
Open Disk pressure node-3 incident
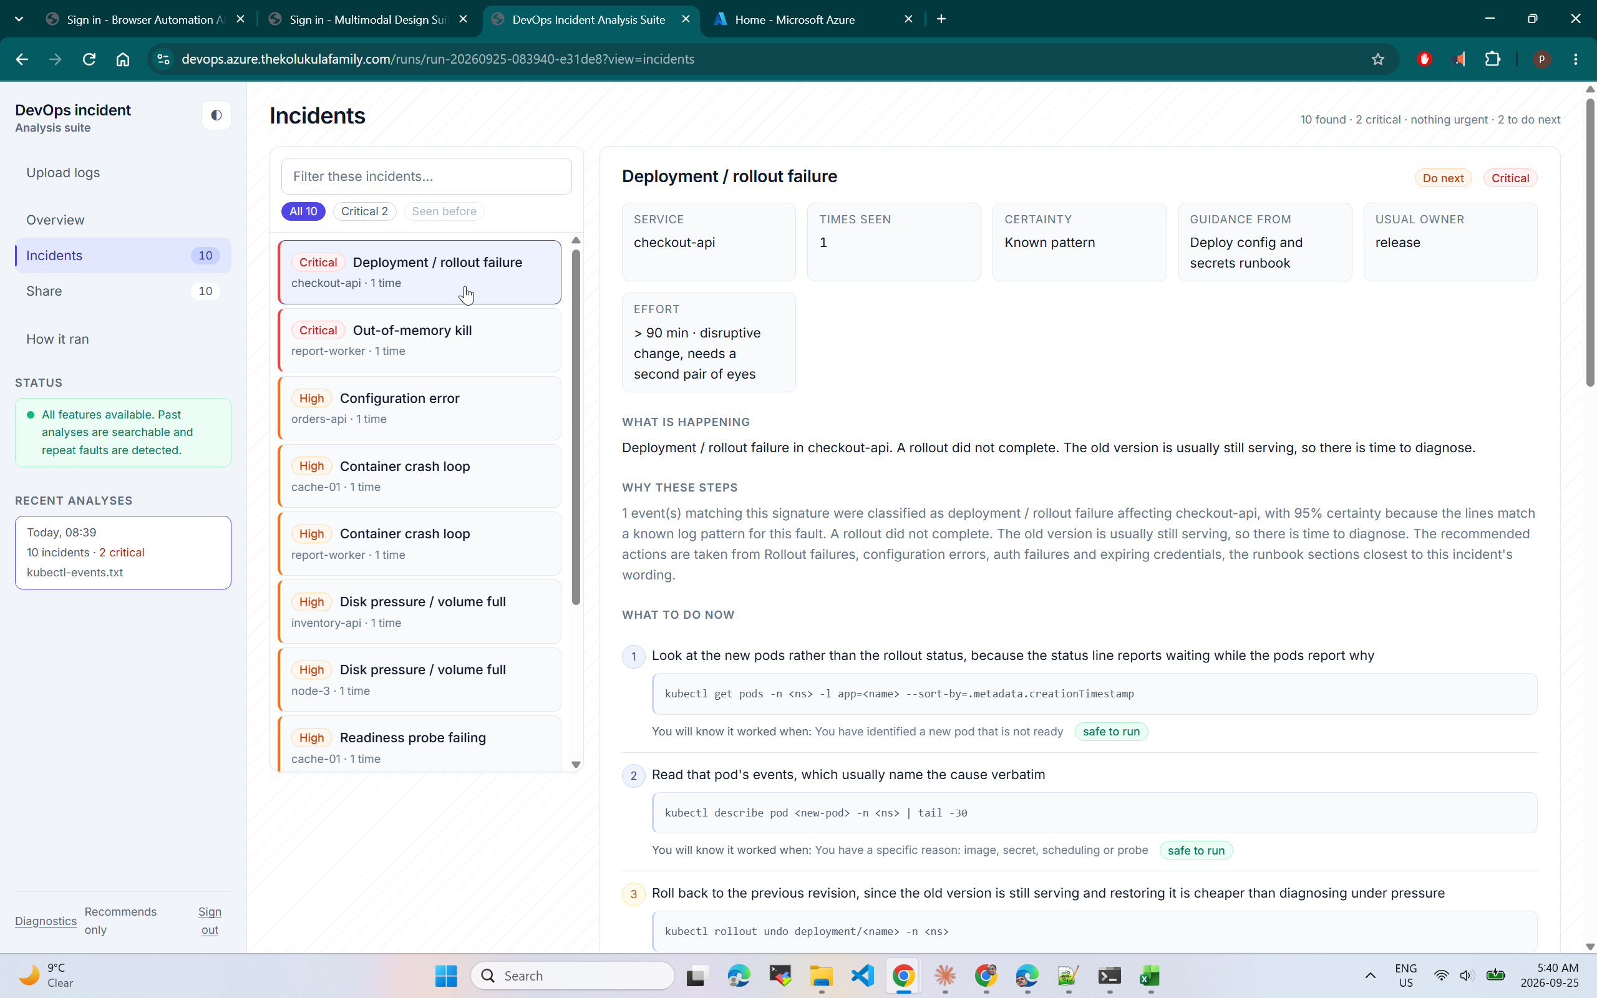420,680
